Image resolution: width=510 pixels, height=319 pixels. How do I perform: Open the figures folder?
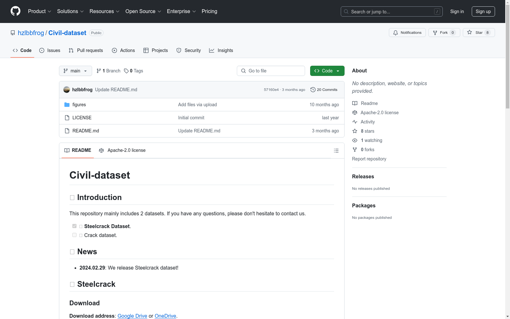[79, 105]
